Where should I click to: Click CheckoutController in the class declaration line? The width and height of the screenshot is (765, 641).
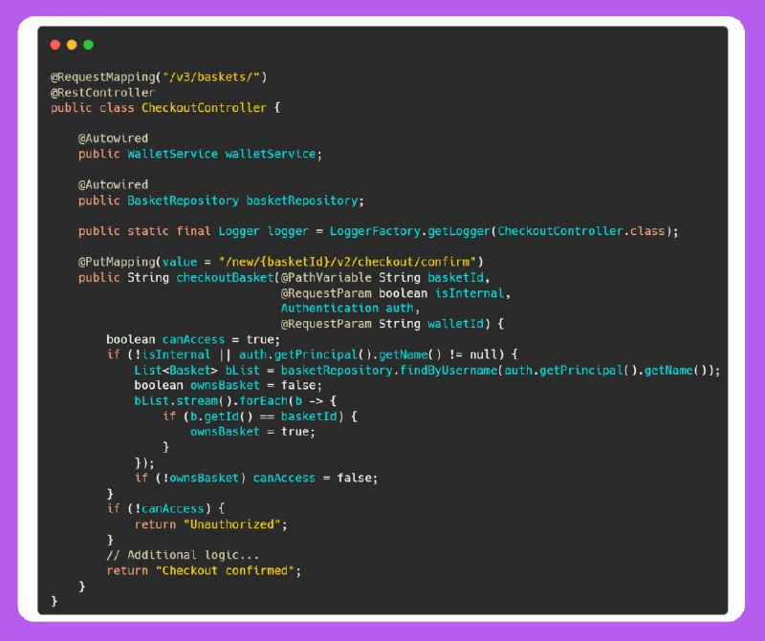[204, 108]
